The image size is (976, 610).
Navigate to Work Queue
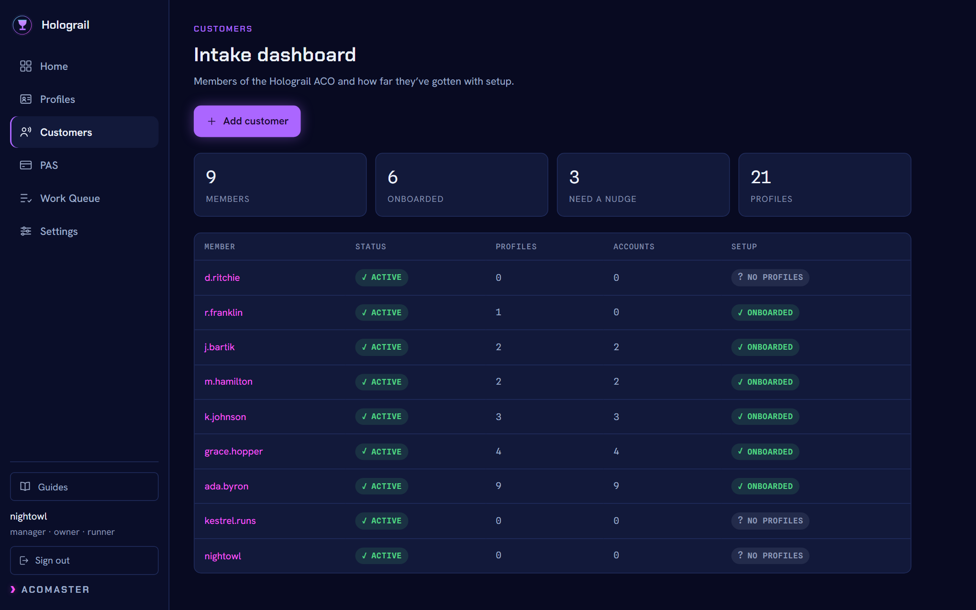[84, 198]
